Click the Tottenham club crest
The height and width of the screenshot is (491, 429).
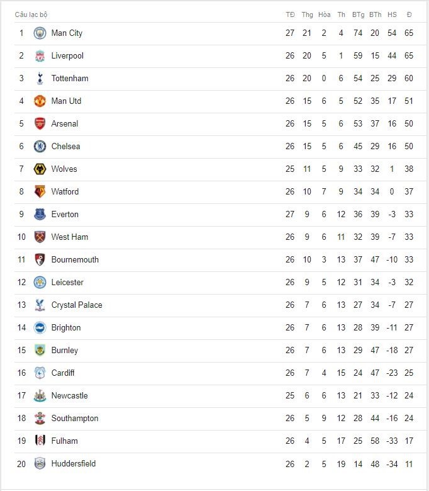point(40,78)
